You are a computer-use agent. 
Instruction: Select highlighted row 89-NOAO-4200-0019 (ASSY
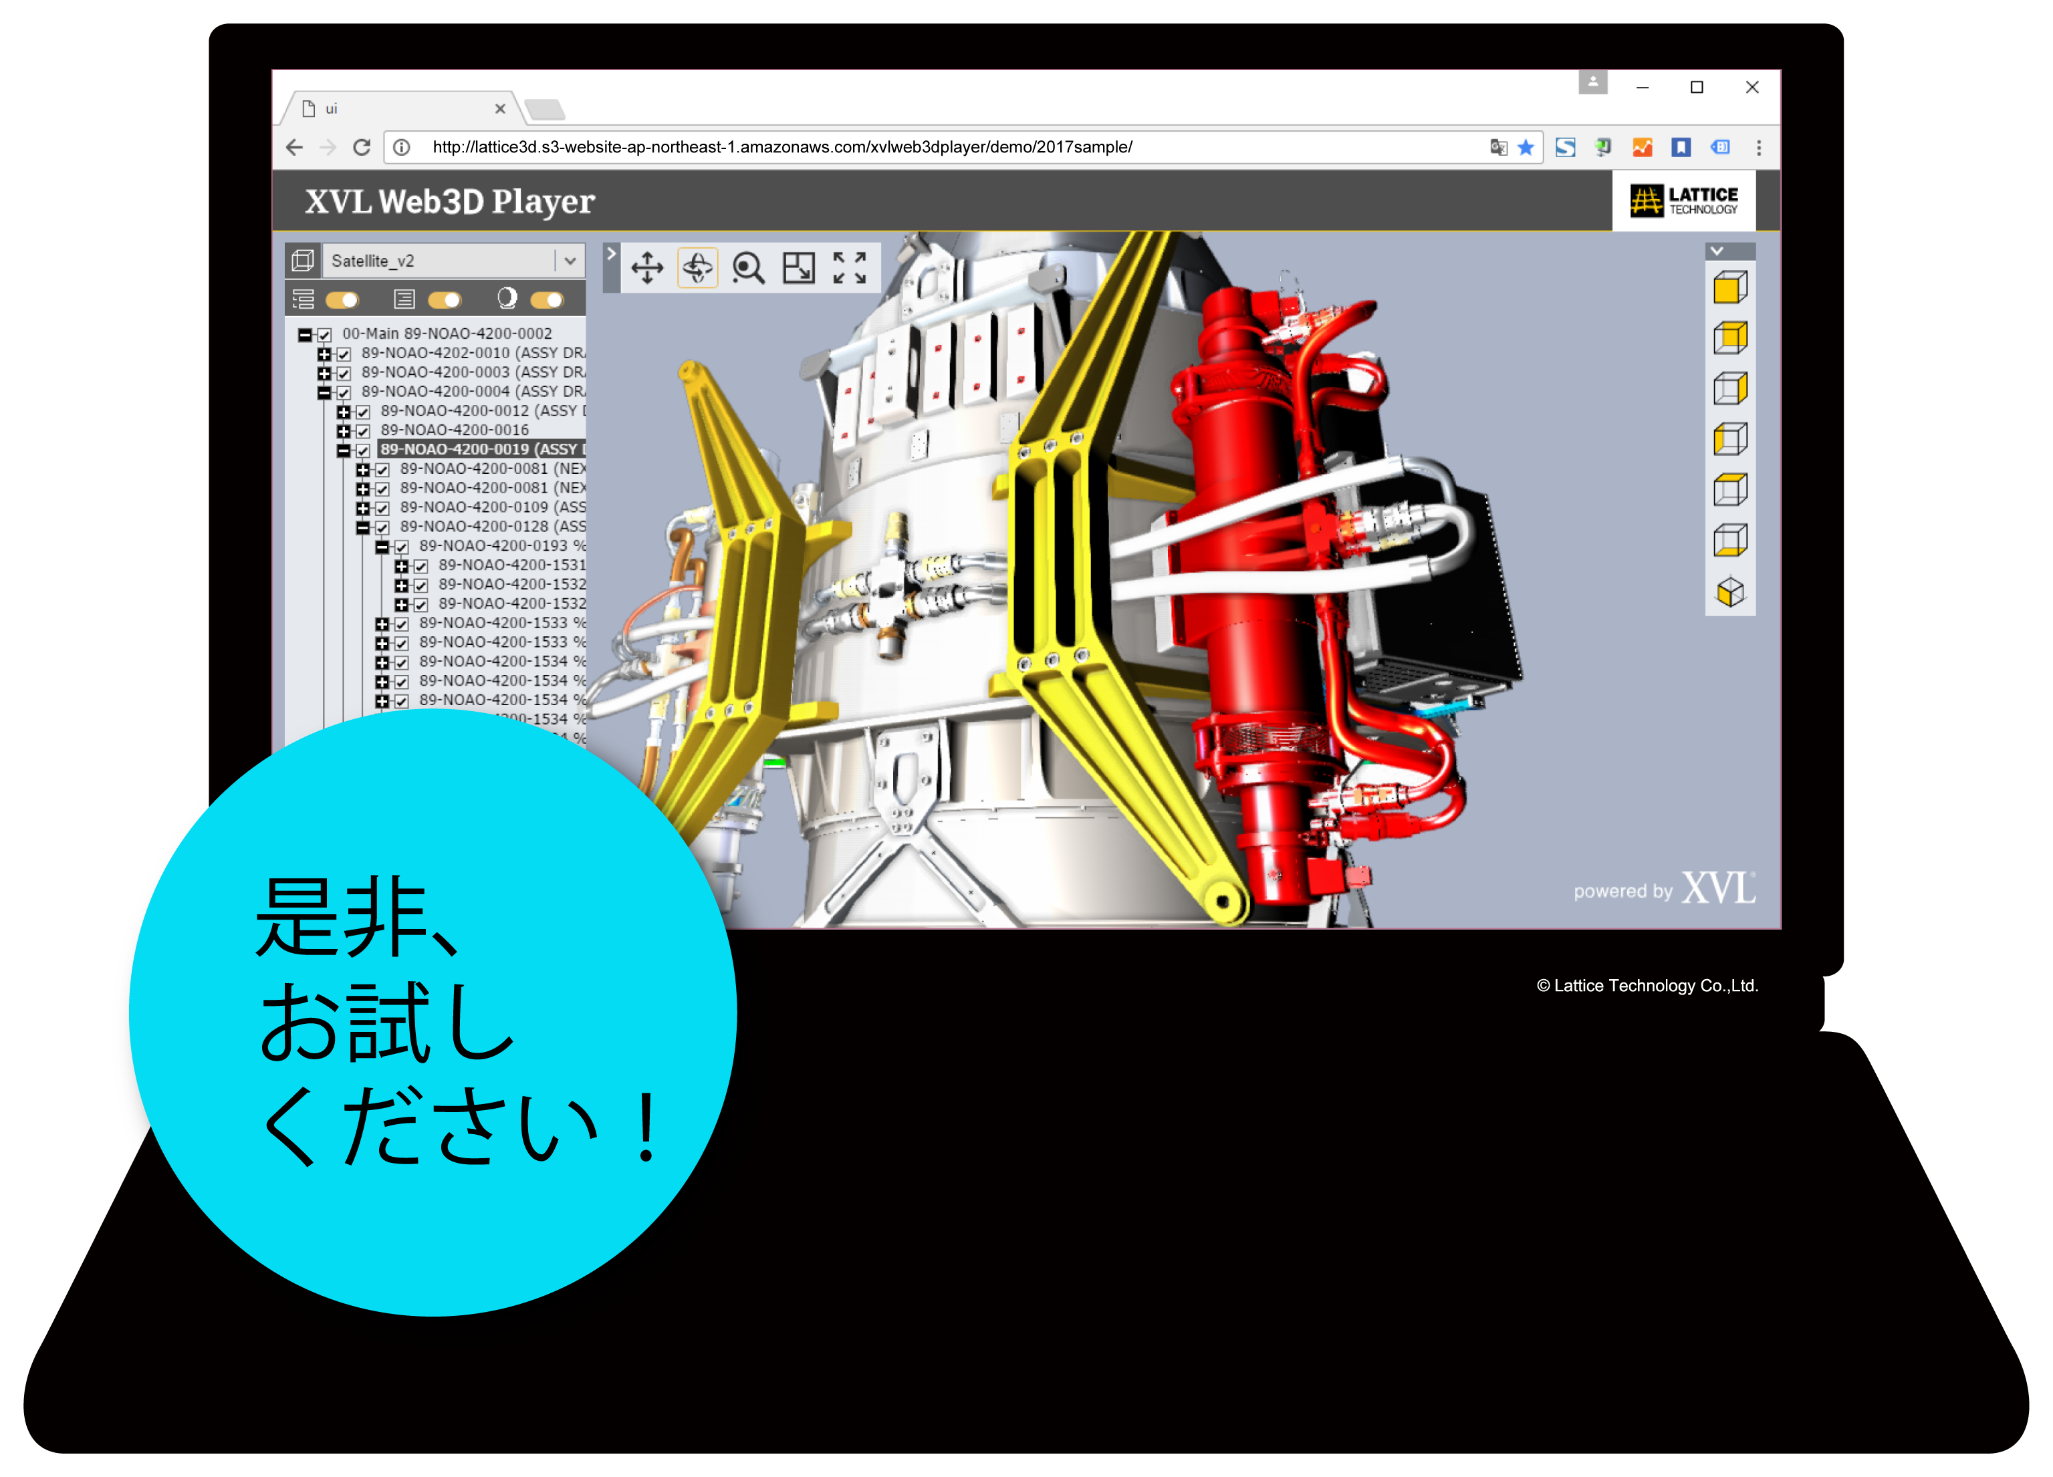[x=481, y=449]
